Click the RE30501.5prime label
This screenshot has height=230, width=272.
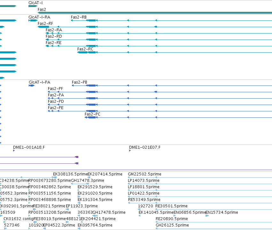coord(172,206)
